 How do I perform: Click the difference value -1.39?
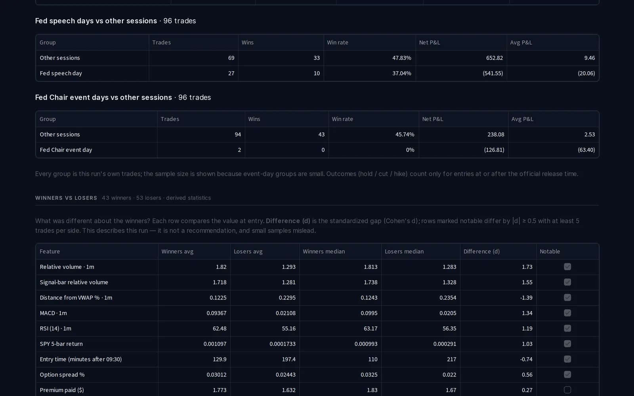[x=526, y=297]
